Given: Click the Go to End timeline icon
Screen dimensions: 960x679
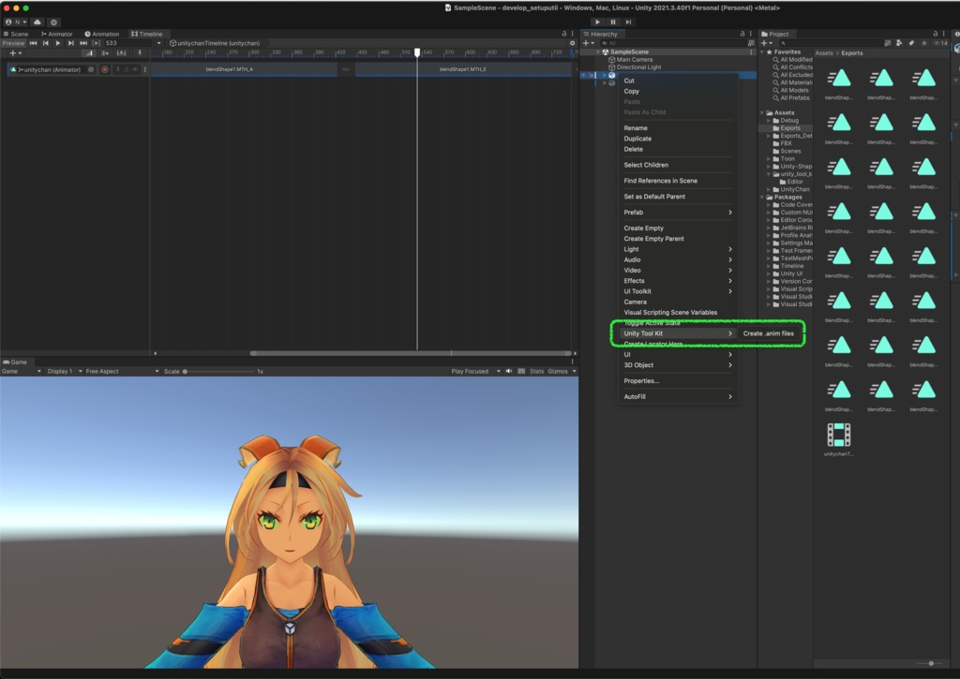Looking at the screenshot, I should (83, 43).
